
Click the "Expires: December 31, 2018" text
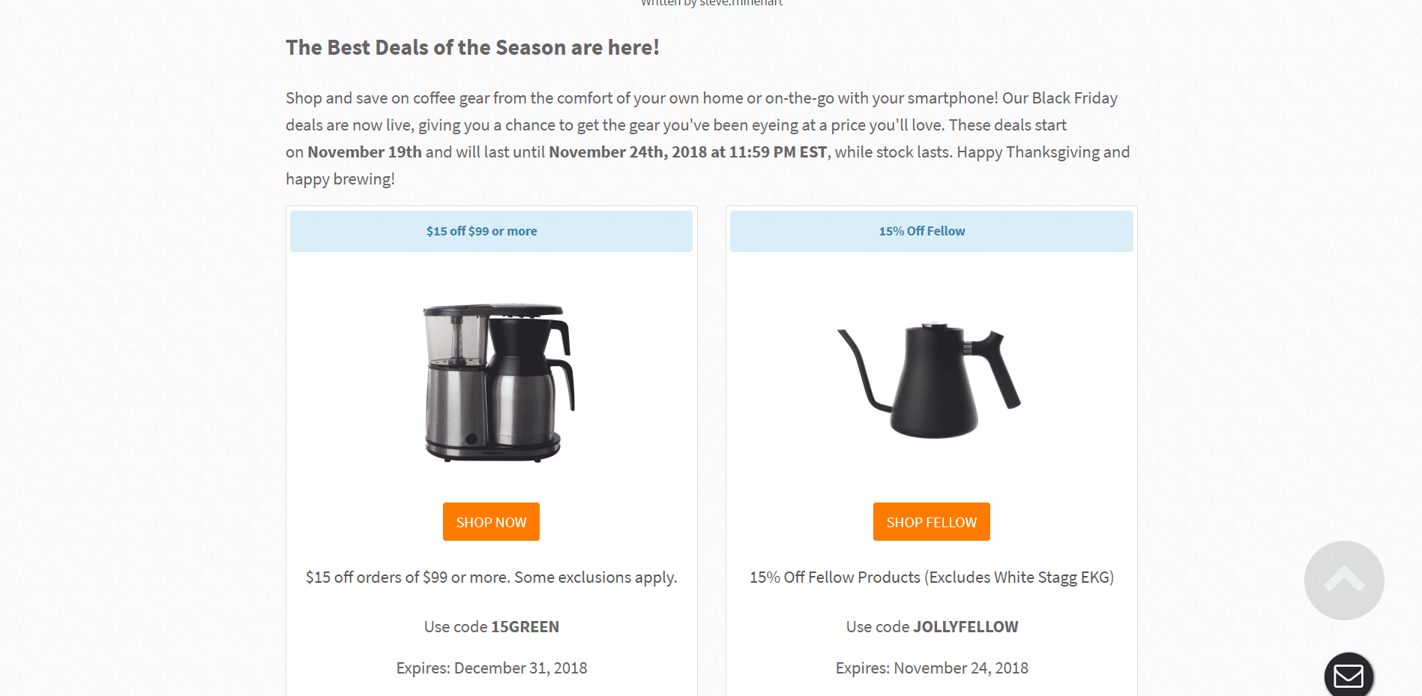[x=491, y=667]
